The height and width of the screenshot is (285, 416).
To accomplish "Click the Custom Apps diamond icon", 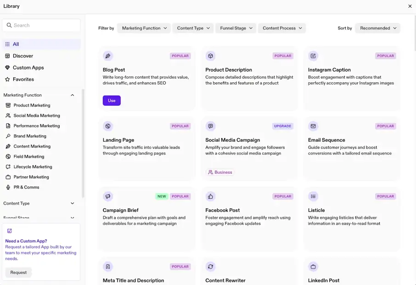I will (7, 68).
